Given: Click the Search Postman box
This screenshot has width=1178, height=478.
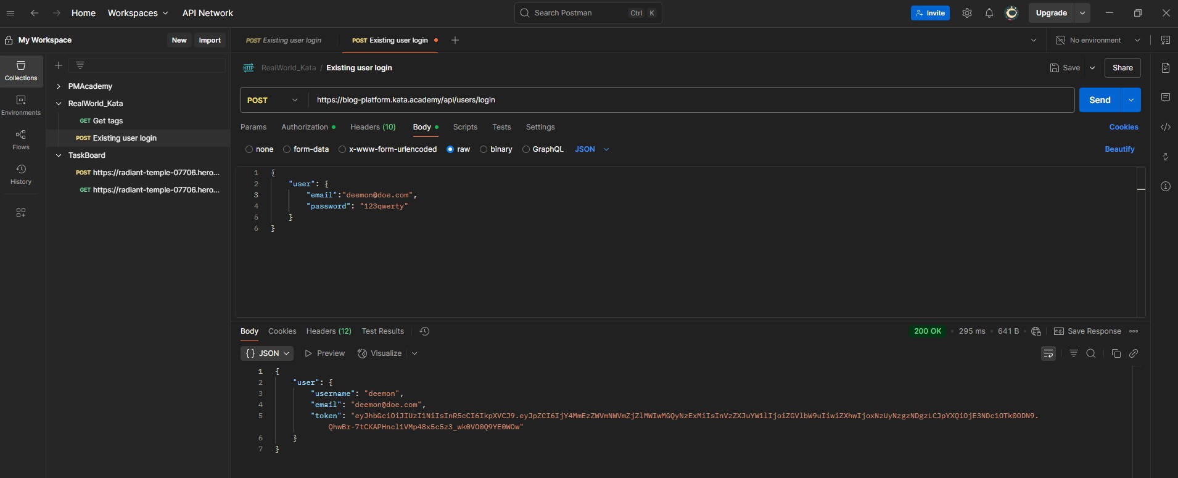Looking at the screenshot, I should [588, 13].
